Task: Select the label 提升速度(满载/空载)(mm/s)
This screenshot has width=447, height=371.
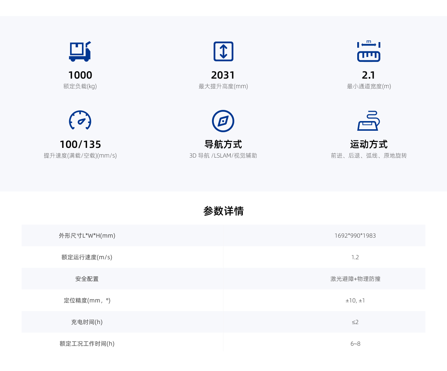Action: 80,156
